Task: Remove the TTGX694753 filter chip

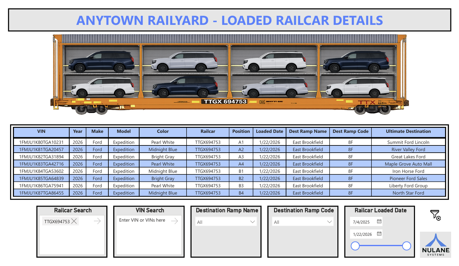Action: tap(75, 221)
